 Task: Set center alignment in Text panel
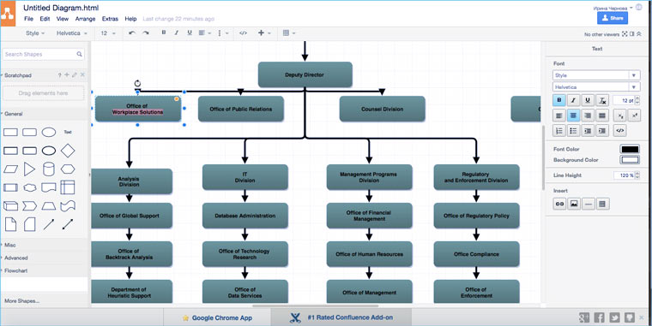pos(573,116)
